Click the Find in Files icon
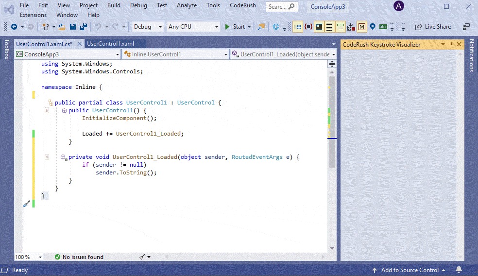 (261, 27)
